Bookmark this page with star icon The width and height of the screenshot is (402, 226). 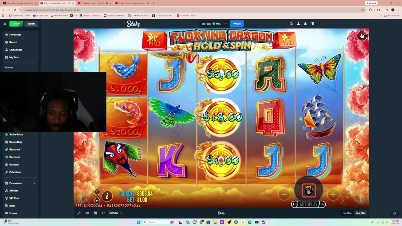(362, 10)
